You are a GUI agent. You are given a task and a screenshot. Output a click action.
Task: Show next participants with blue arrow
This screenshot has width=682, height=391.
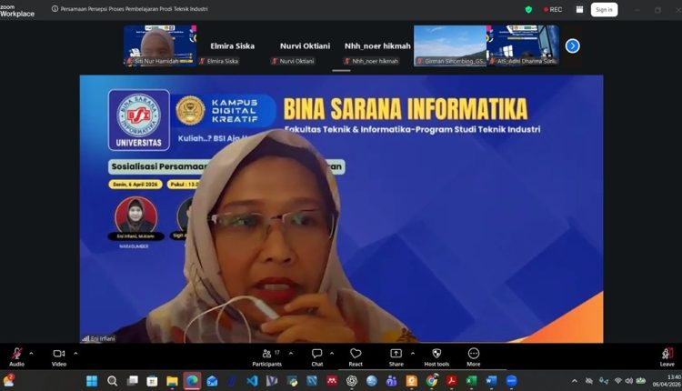coord(572,45)
